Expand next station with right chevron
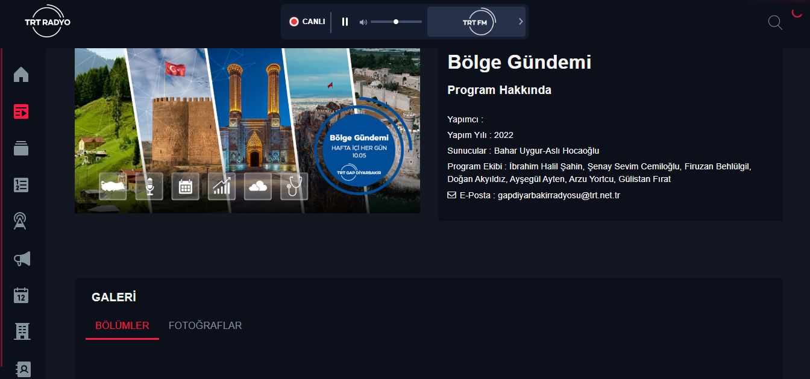 coord(521,22)
